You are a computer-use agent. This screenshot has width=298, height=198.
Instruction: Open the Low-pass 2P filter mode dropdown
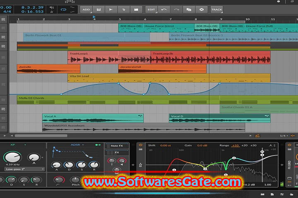click(x=24, y=169)
